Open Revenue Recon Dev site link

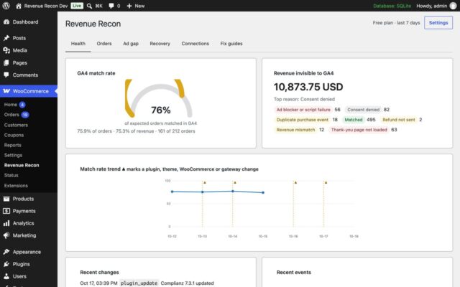46,6
